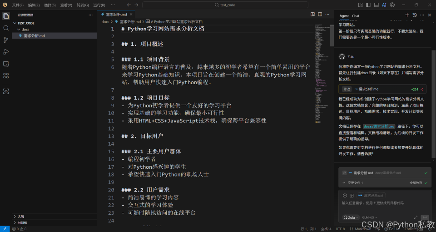Image resolution: width=436 pixels, height=232 pixels.
Task: Expand the 大纲 outline section
Action: coord(19,217)
